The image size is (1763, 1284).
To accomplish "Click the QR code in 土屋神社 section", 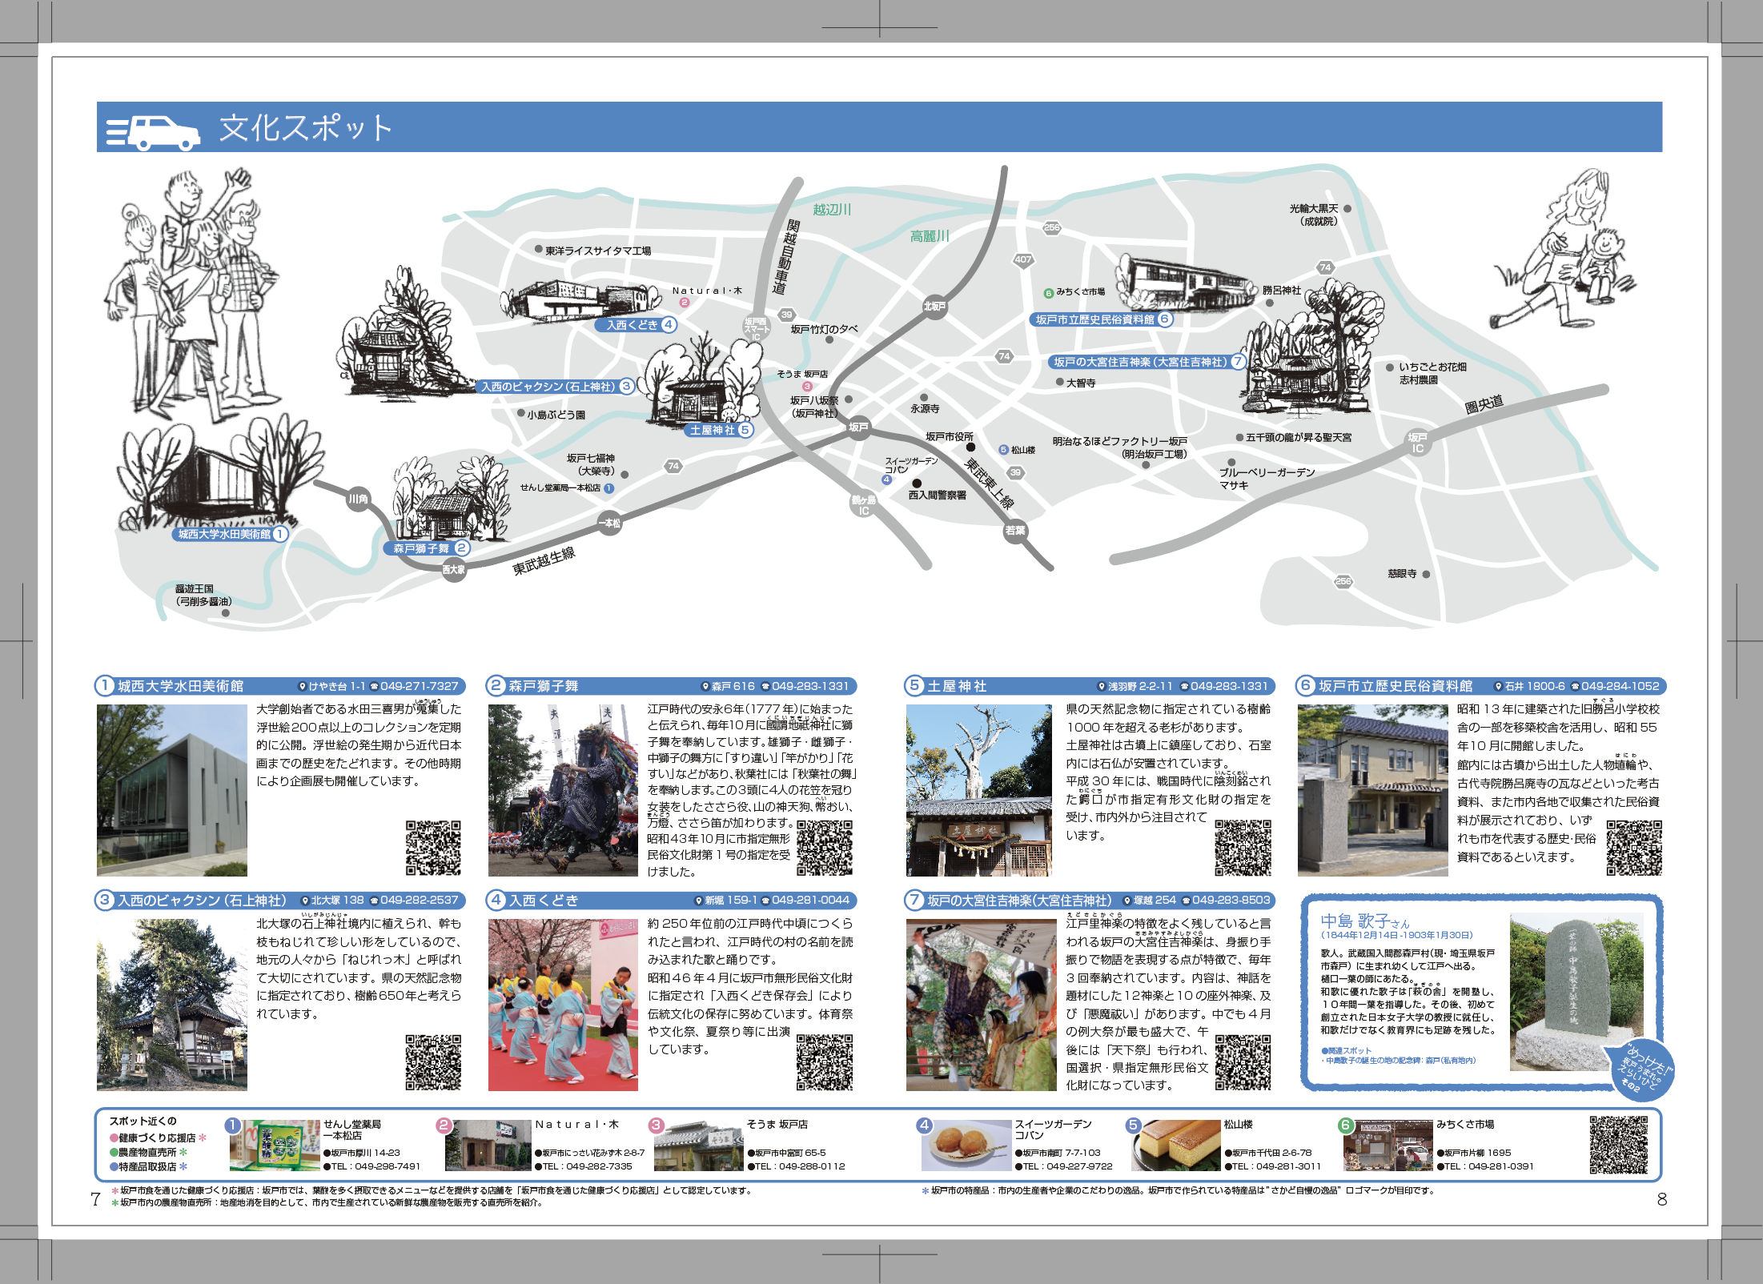I will (x=1243, y=848).
